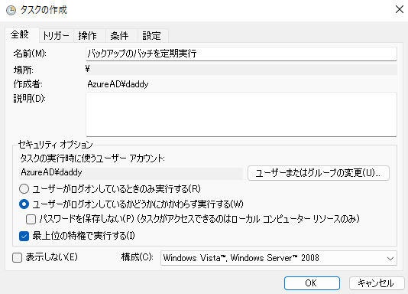Click the Task Scheduler clock icon in title bar

[x=11, y=11]
